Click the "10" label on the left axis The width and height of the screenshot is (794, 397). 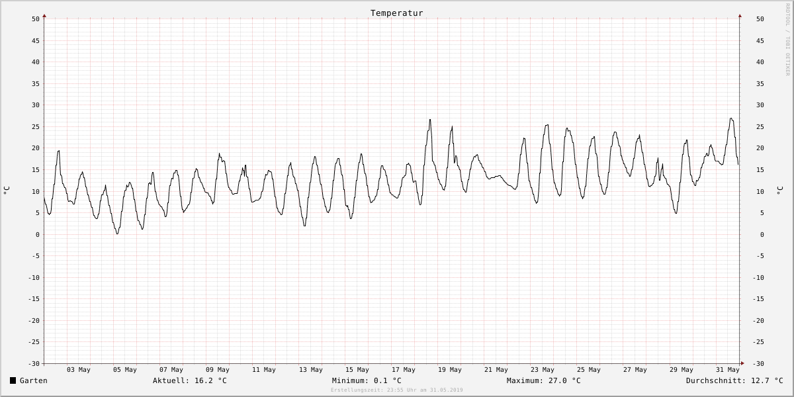click(x=36, y=192)
